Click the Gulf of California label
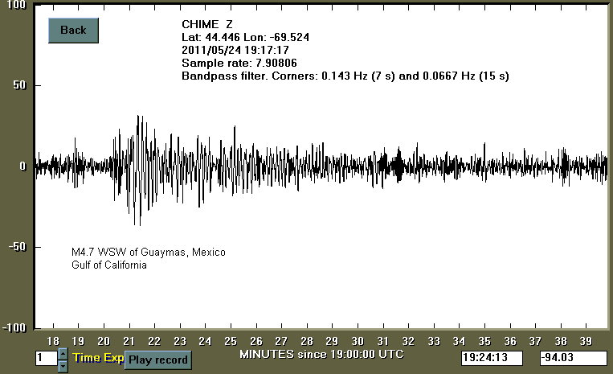Screen dimensions: 613x374 tap(109, 265)
